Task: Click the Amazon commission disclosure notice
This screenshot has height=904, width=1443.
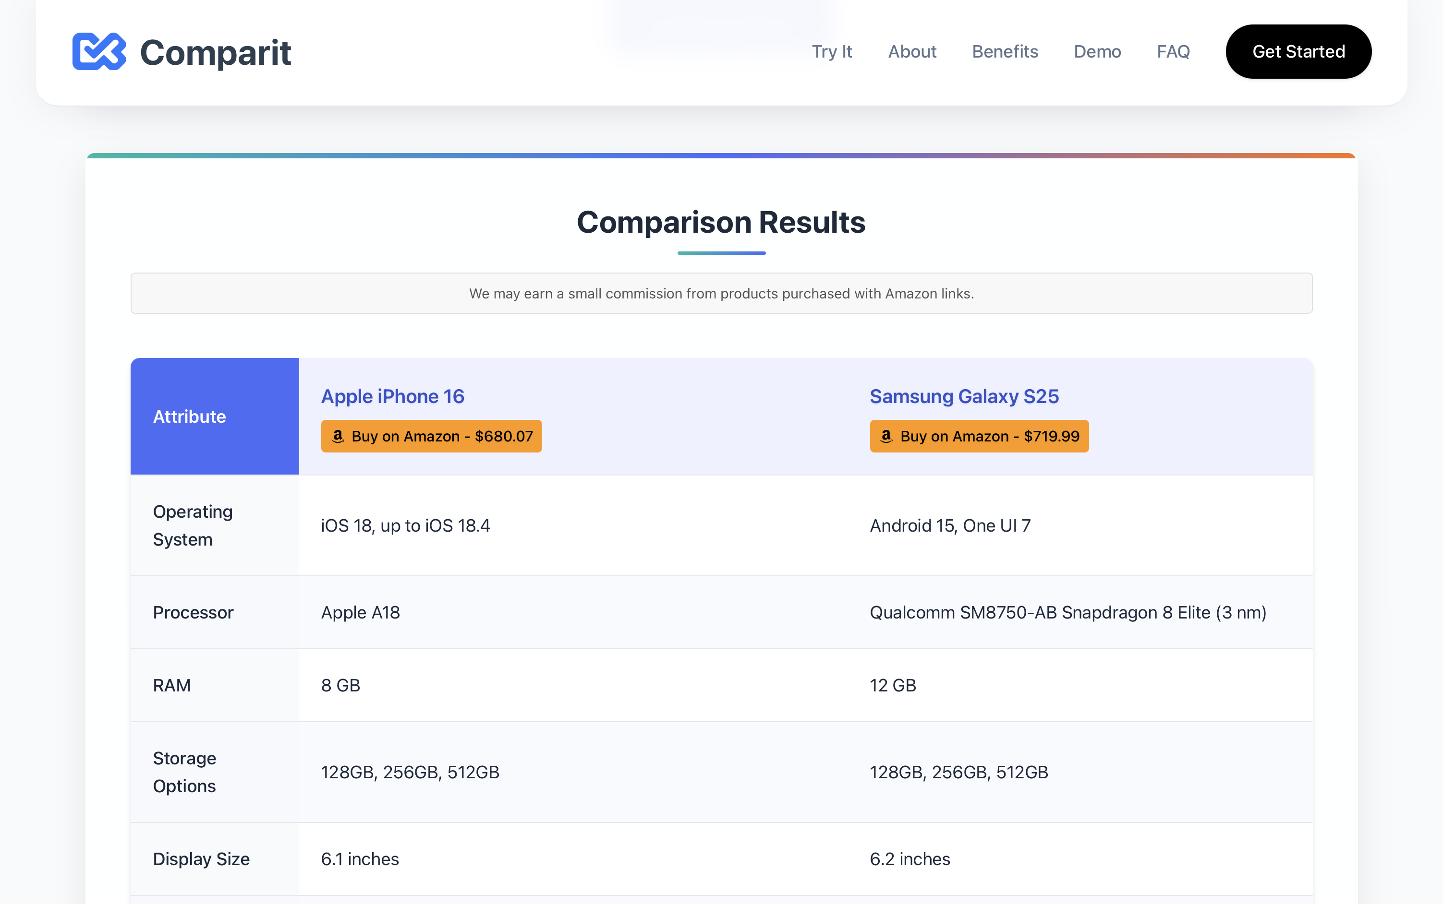Action: point(721,294)
